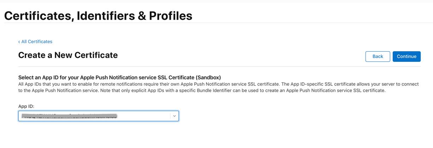Image resolution: width=433 pixels, height=148 pixels.
Task: Click the Select an App ID instruction heading
Action: [x=119, y=77]
